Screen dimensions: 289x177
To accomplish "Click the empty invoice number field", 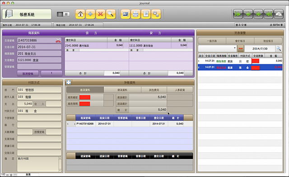I will pos(39,66).
